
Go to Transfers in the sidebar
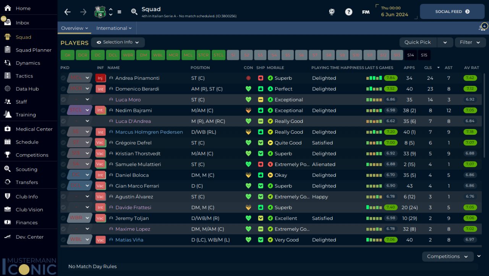[27, 182]
